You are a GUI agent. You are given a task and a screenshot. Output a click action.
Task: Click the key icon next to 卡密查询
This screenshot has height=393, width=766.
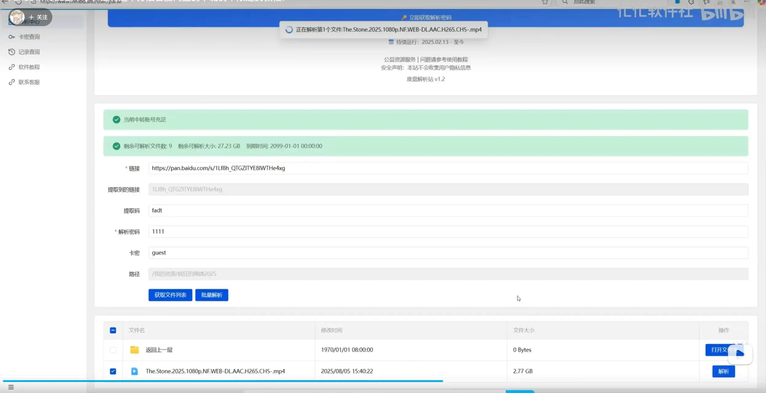pos(12,37)
